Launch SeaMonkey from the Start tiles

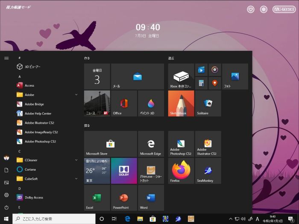tap(208, 171)
